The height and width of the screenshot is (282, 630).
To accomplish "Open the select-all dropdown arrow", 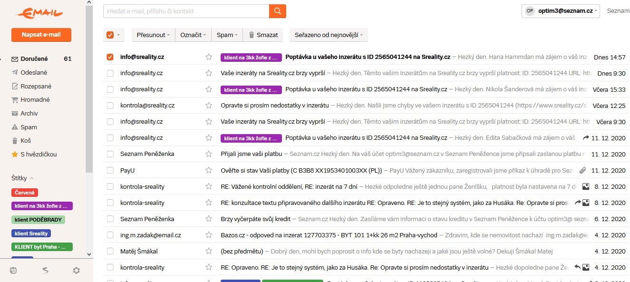I will 118,35.
